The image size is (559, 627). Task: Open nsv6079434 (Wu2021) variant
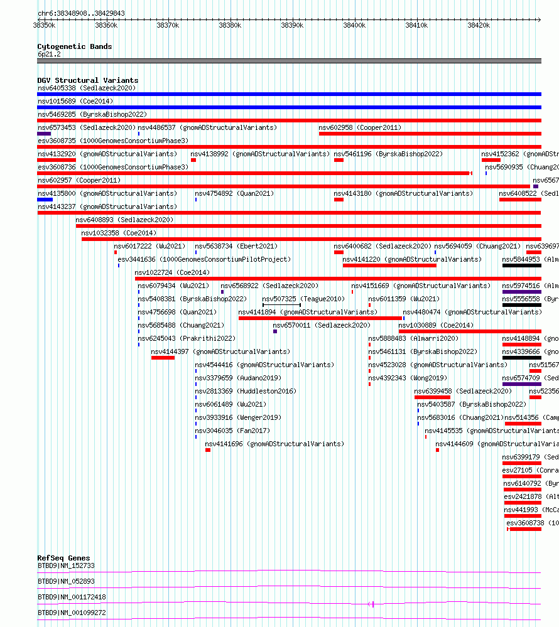(173, 286)
